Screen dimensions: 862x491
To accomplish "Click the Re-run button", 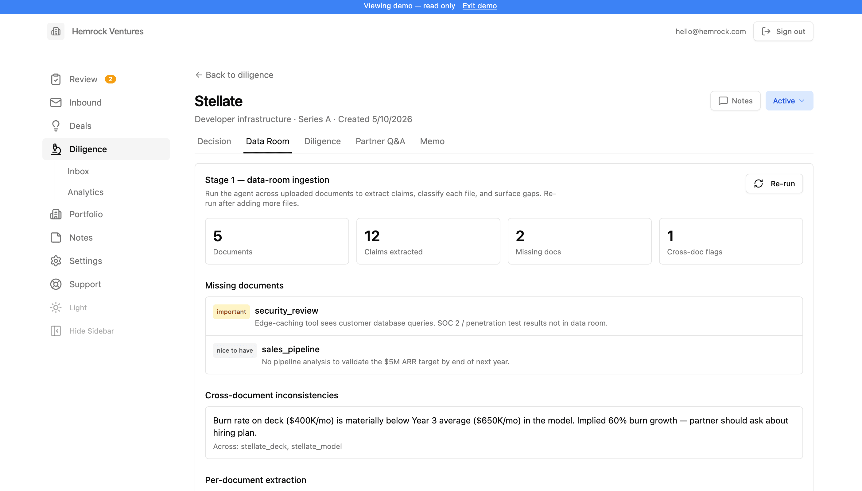I will (774, 184).
